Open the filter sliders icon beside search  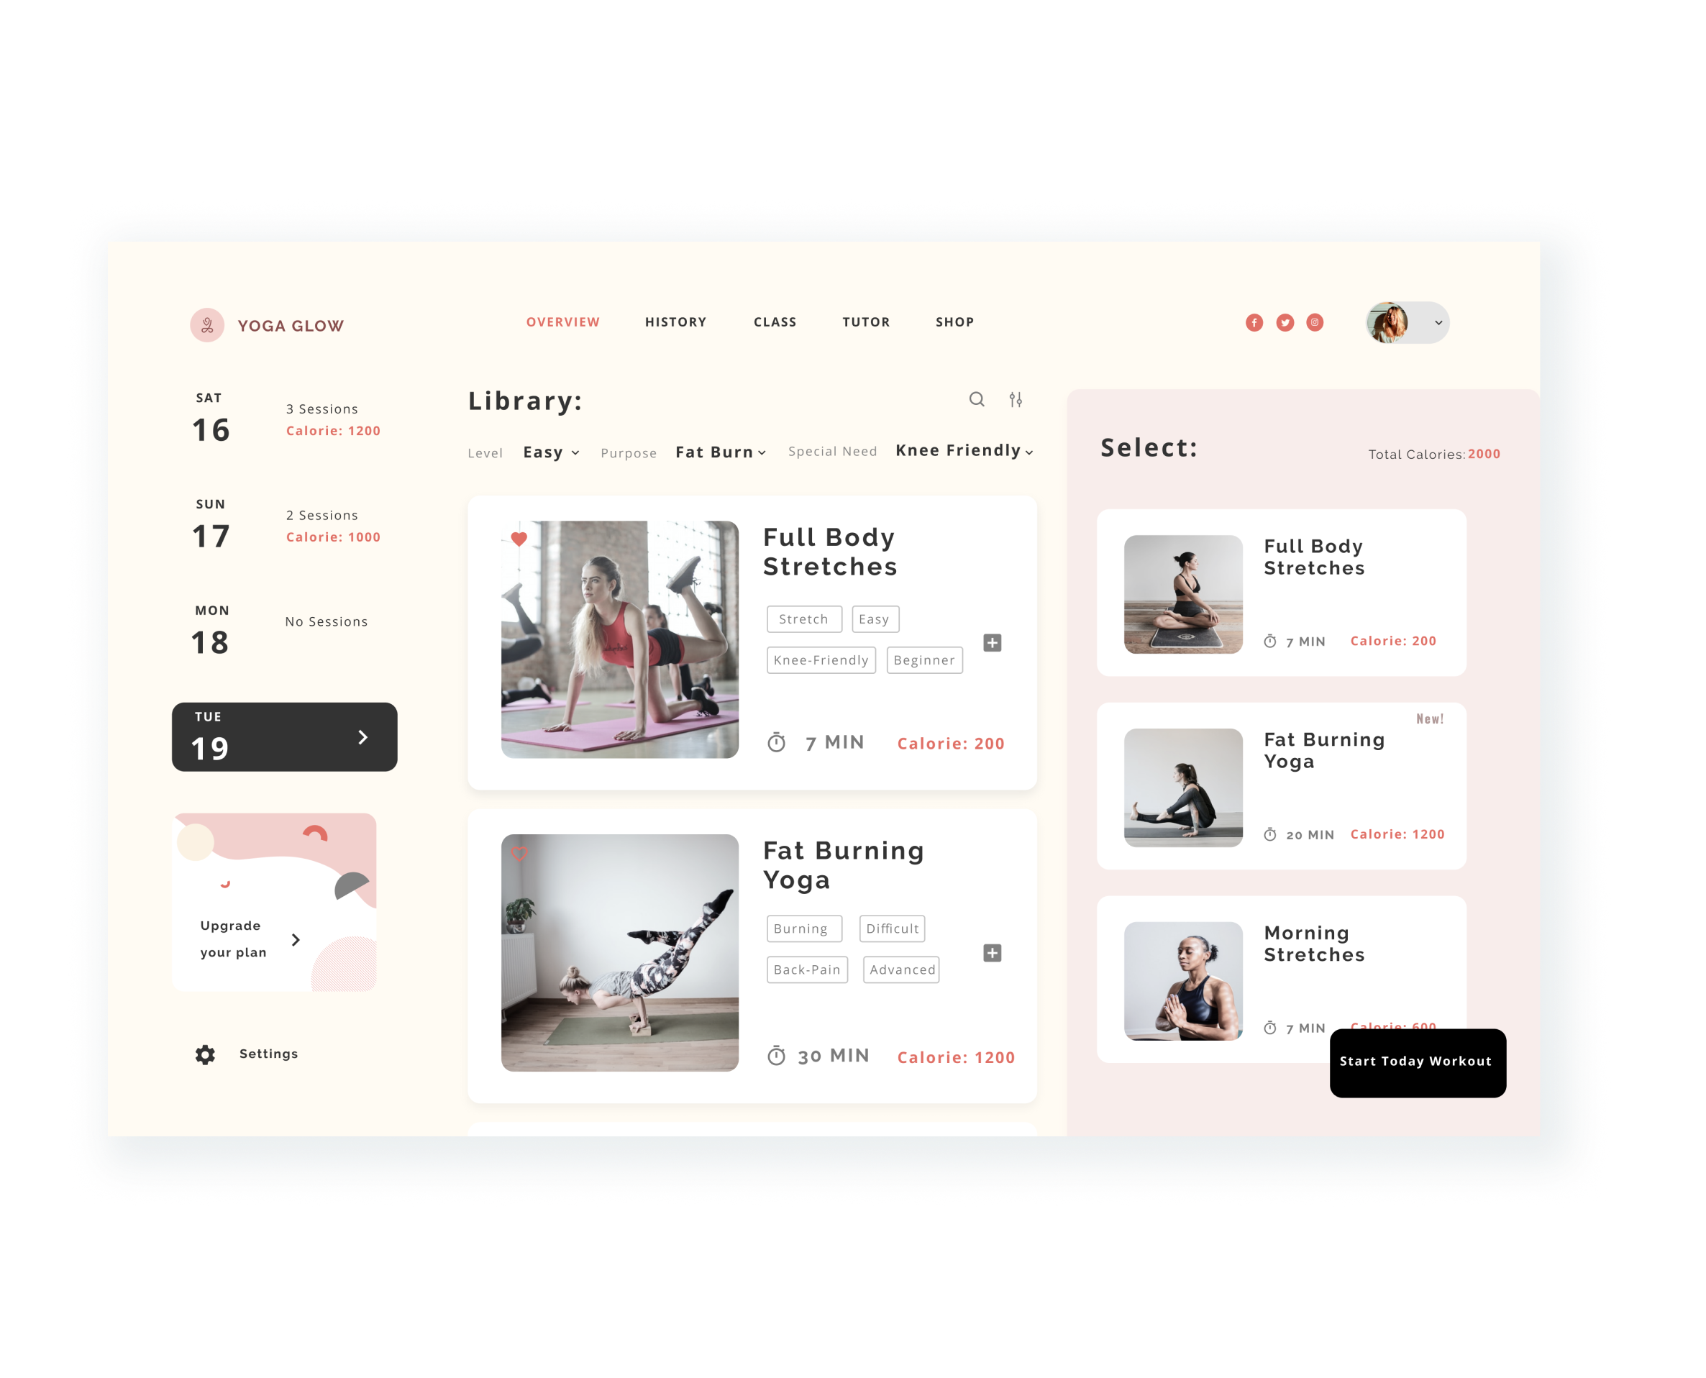1016,399
